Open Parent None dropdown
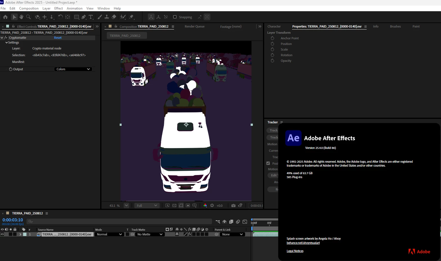 tap(232, 234)
